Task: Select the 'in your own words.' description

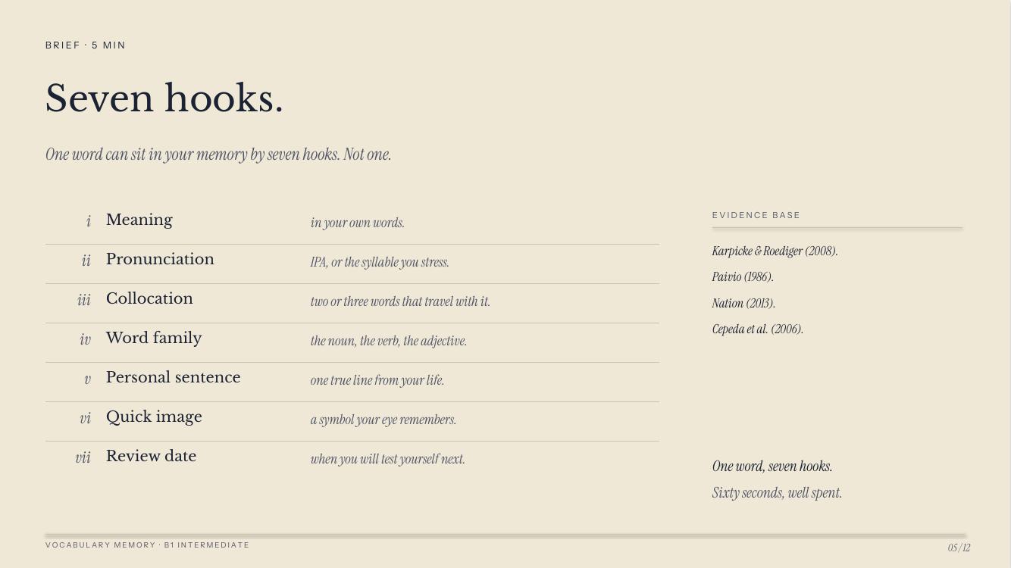Action: click(358, 223)
